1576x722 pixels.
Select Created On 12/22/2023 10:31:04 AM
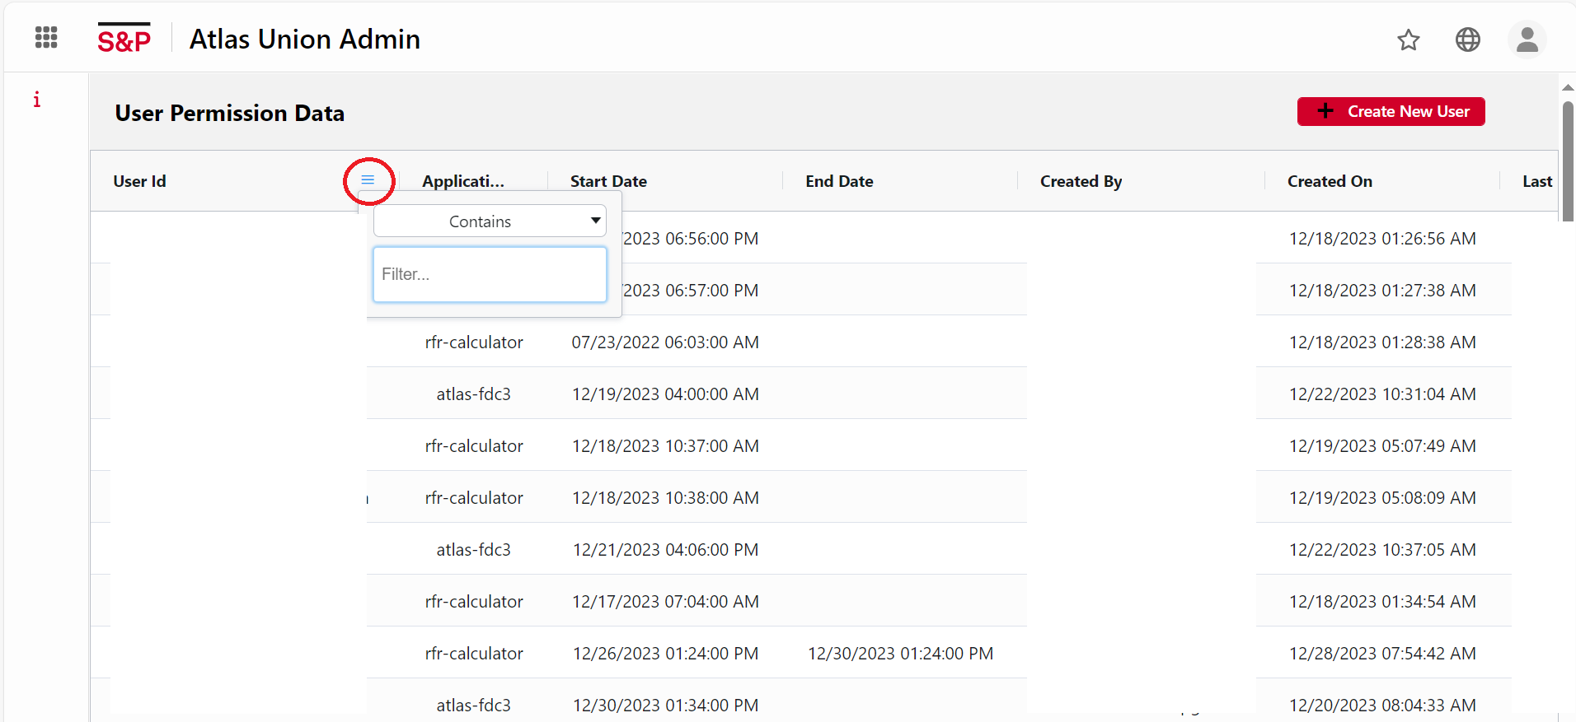[1383, 394]
